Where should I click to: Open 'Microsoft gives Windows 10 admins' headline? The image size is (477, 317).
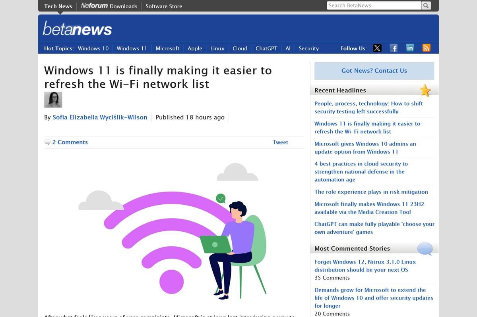click(365, 148)
